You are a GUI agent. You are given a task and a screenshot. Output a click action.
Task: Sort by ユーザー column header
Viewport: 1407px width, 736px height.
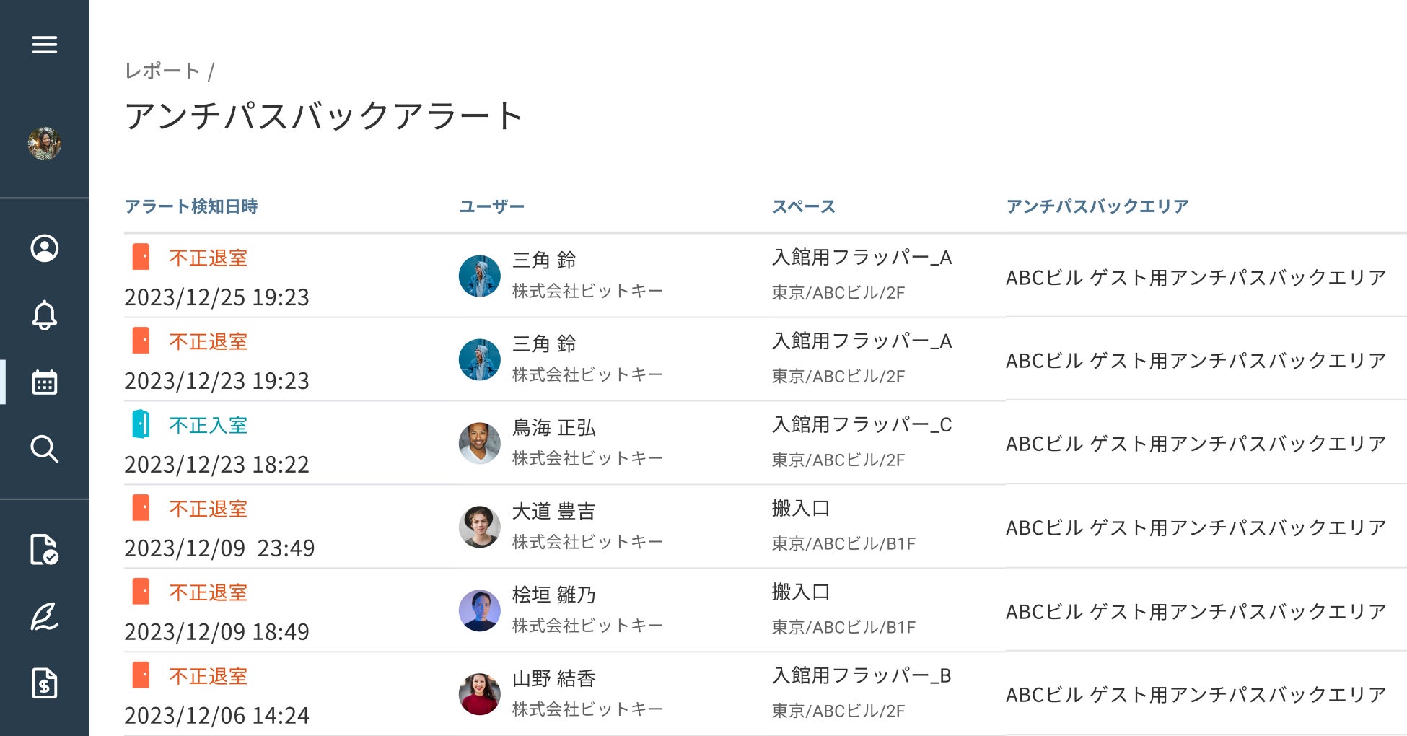491,206
